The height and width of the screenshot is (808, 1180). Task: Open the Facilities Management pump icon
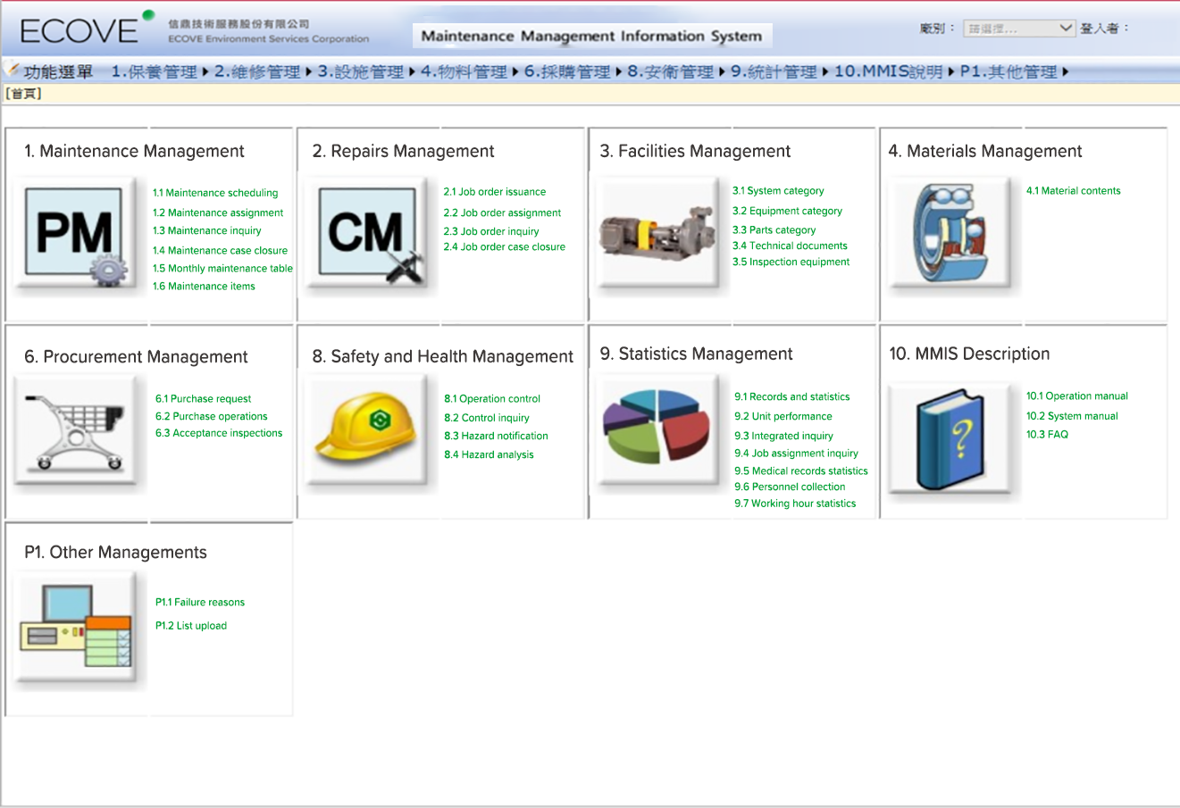pyautogui.click(x=657, y=234)
